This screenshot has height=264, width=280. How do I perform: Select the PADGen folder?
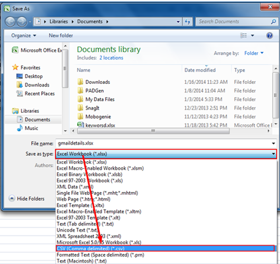[x=91, y=91]
